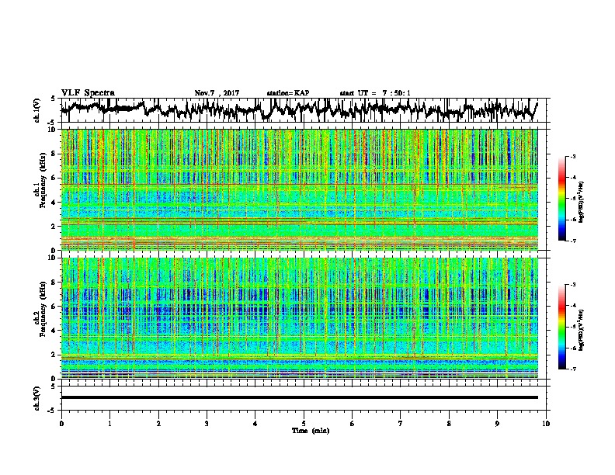Click the time axis tick label "1"
Image resolution: width=615 pixels, height=475 pixels.
[109, 424]
